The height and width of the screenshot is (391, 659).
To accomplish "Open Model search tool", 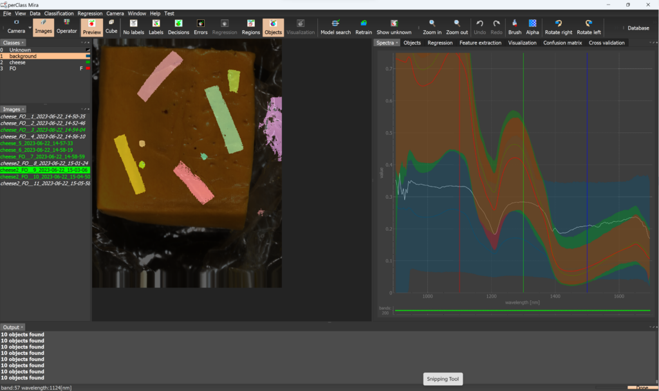I will click(335, 26).
